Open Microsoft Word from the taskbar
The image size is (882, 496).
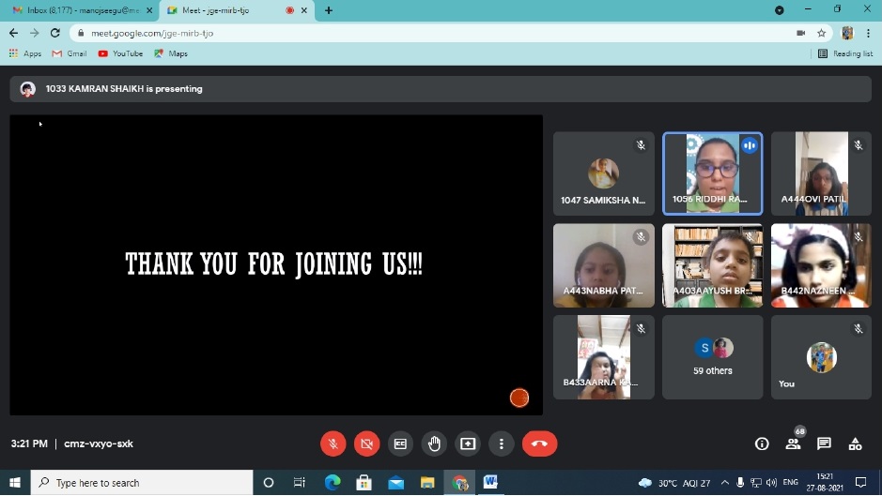(x=490, y=483)
